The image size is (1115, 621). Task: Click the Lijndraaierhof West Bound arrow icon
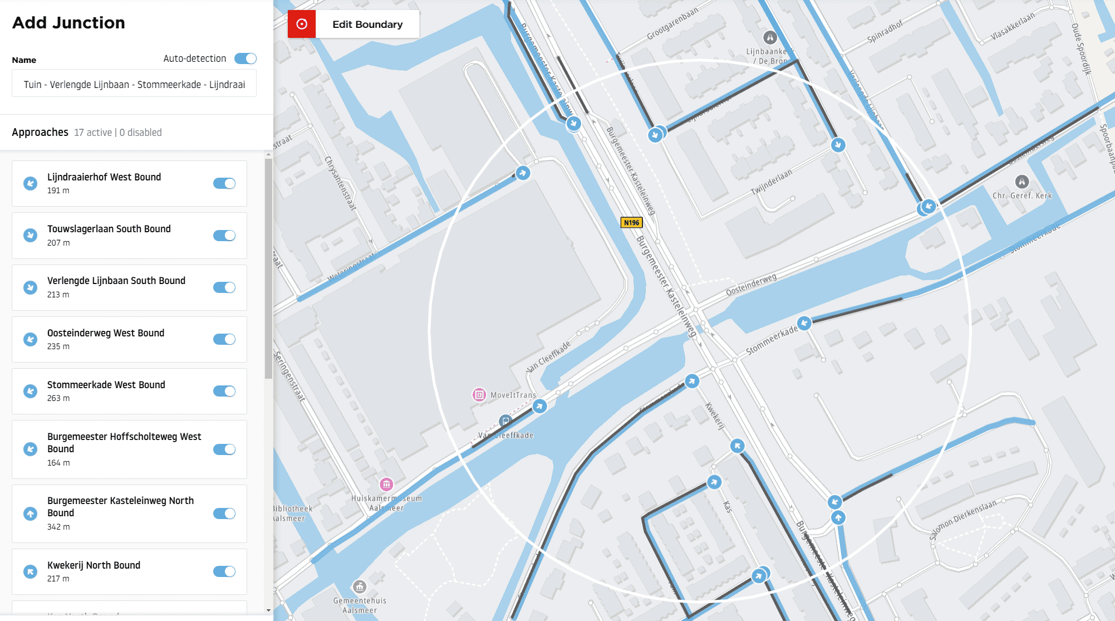(30, 183)
